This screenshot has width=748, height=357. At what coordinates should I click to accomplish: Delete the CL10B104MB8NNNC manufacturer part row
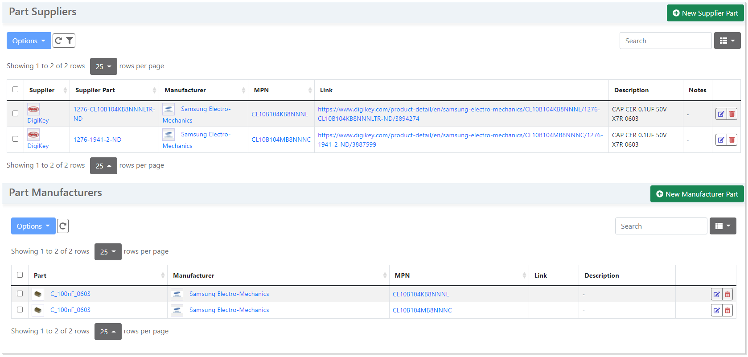[x=727, y=310]
